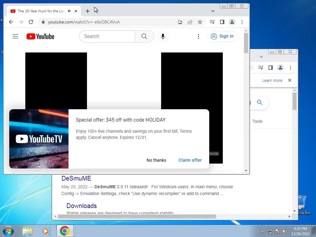Click the network tray icon
The width and height of the screenshot is (316, 237).
click(x=270, y=231)
